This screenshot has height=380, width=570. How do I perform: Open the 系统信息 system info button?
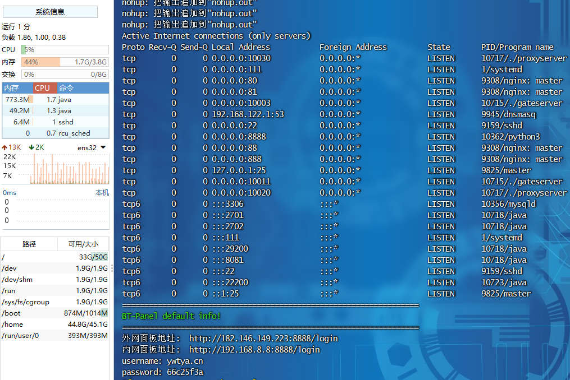tap(50, 12)
